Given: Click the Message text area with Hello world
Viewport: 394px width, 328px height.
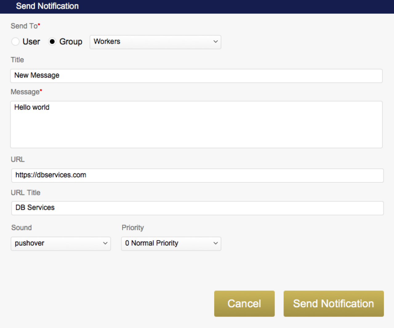Looking at the screenshot, I should [196, 125].
